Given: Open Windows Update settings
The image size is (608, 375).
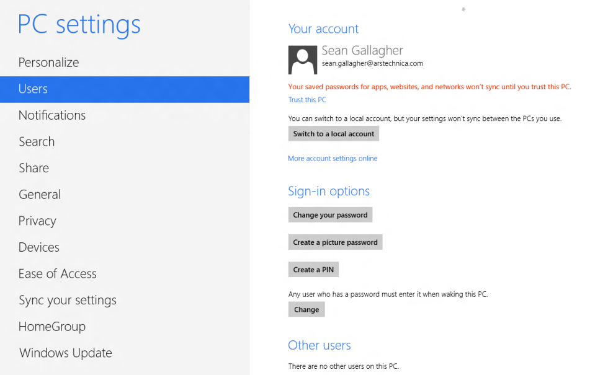Looking at the screenshot, I should coord(65,353).
